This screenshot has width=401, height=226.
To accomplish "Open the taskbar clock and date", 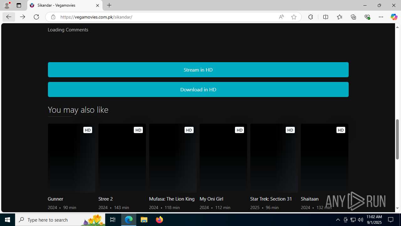I will click(374, 220).
